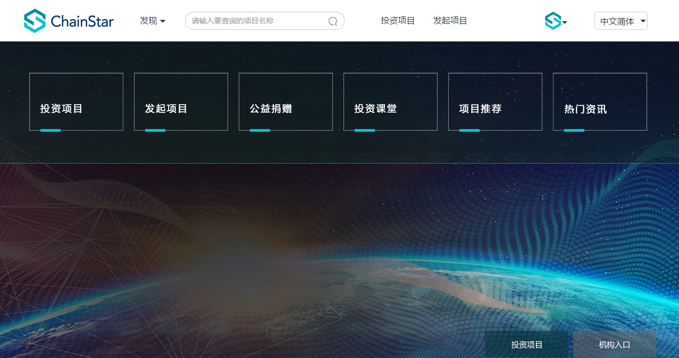The width and height of the screenshot is (679, 358).
Task: Open the 发现 dropdown menu
Action: tap(153, 21)
